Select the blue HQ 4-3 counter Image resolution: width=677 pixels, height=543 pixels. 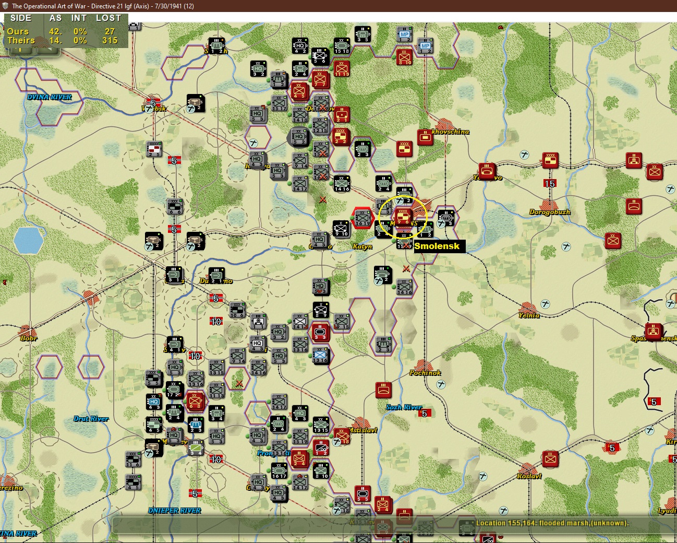[154, 401]
